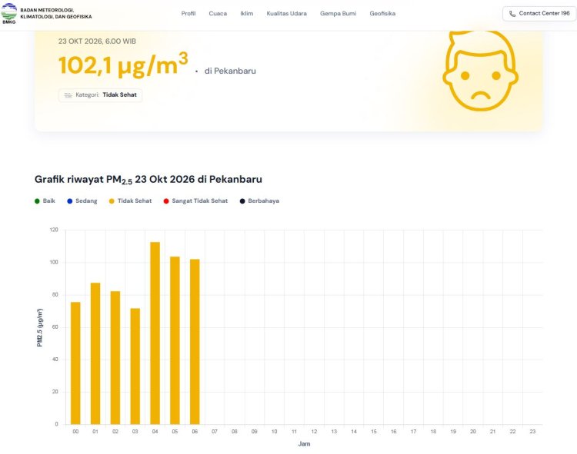The image size is (577, 454).
Task: Click the 102,1 µg/m³ reading
Action: (123, 65)
